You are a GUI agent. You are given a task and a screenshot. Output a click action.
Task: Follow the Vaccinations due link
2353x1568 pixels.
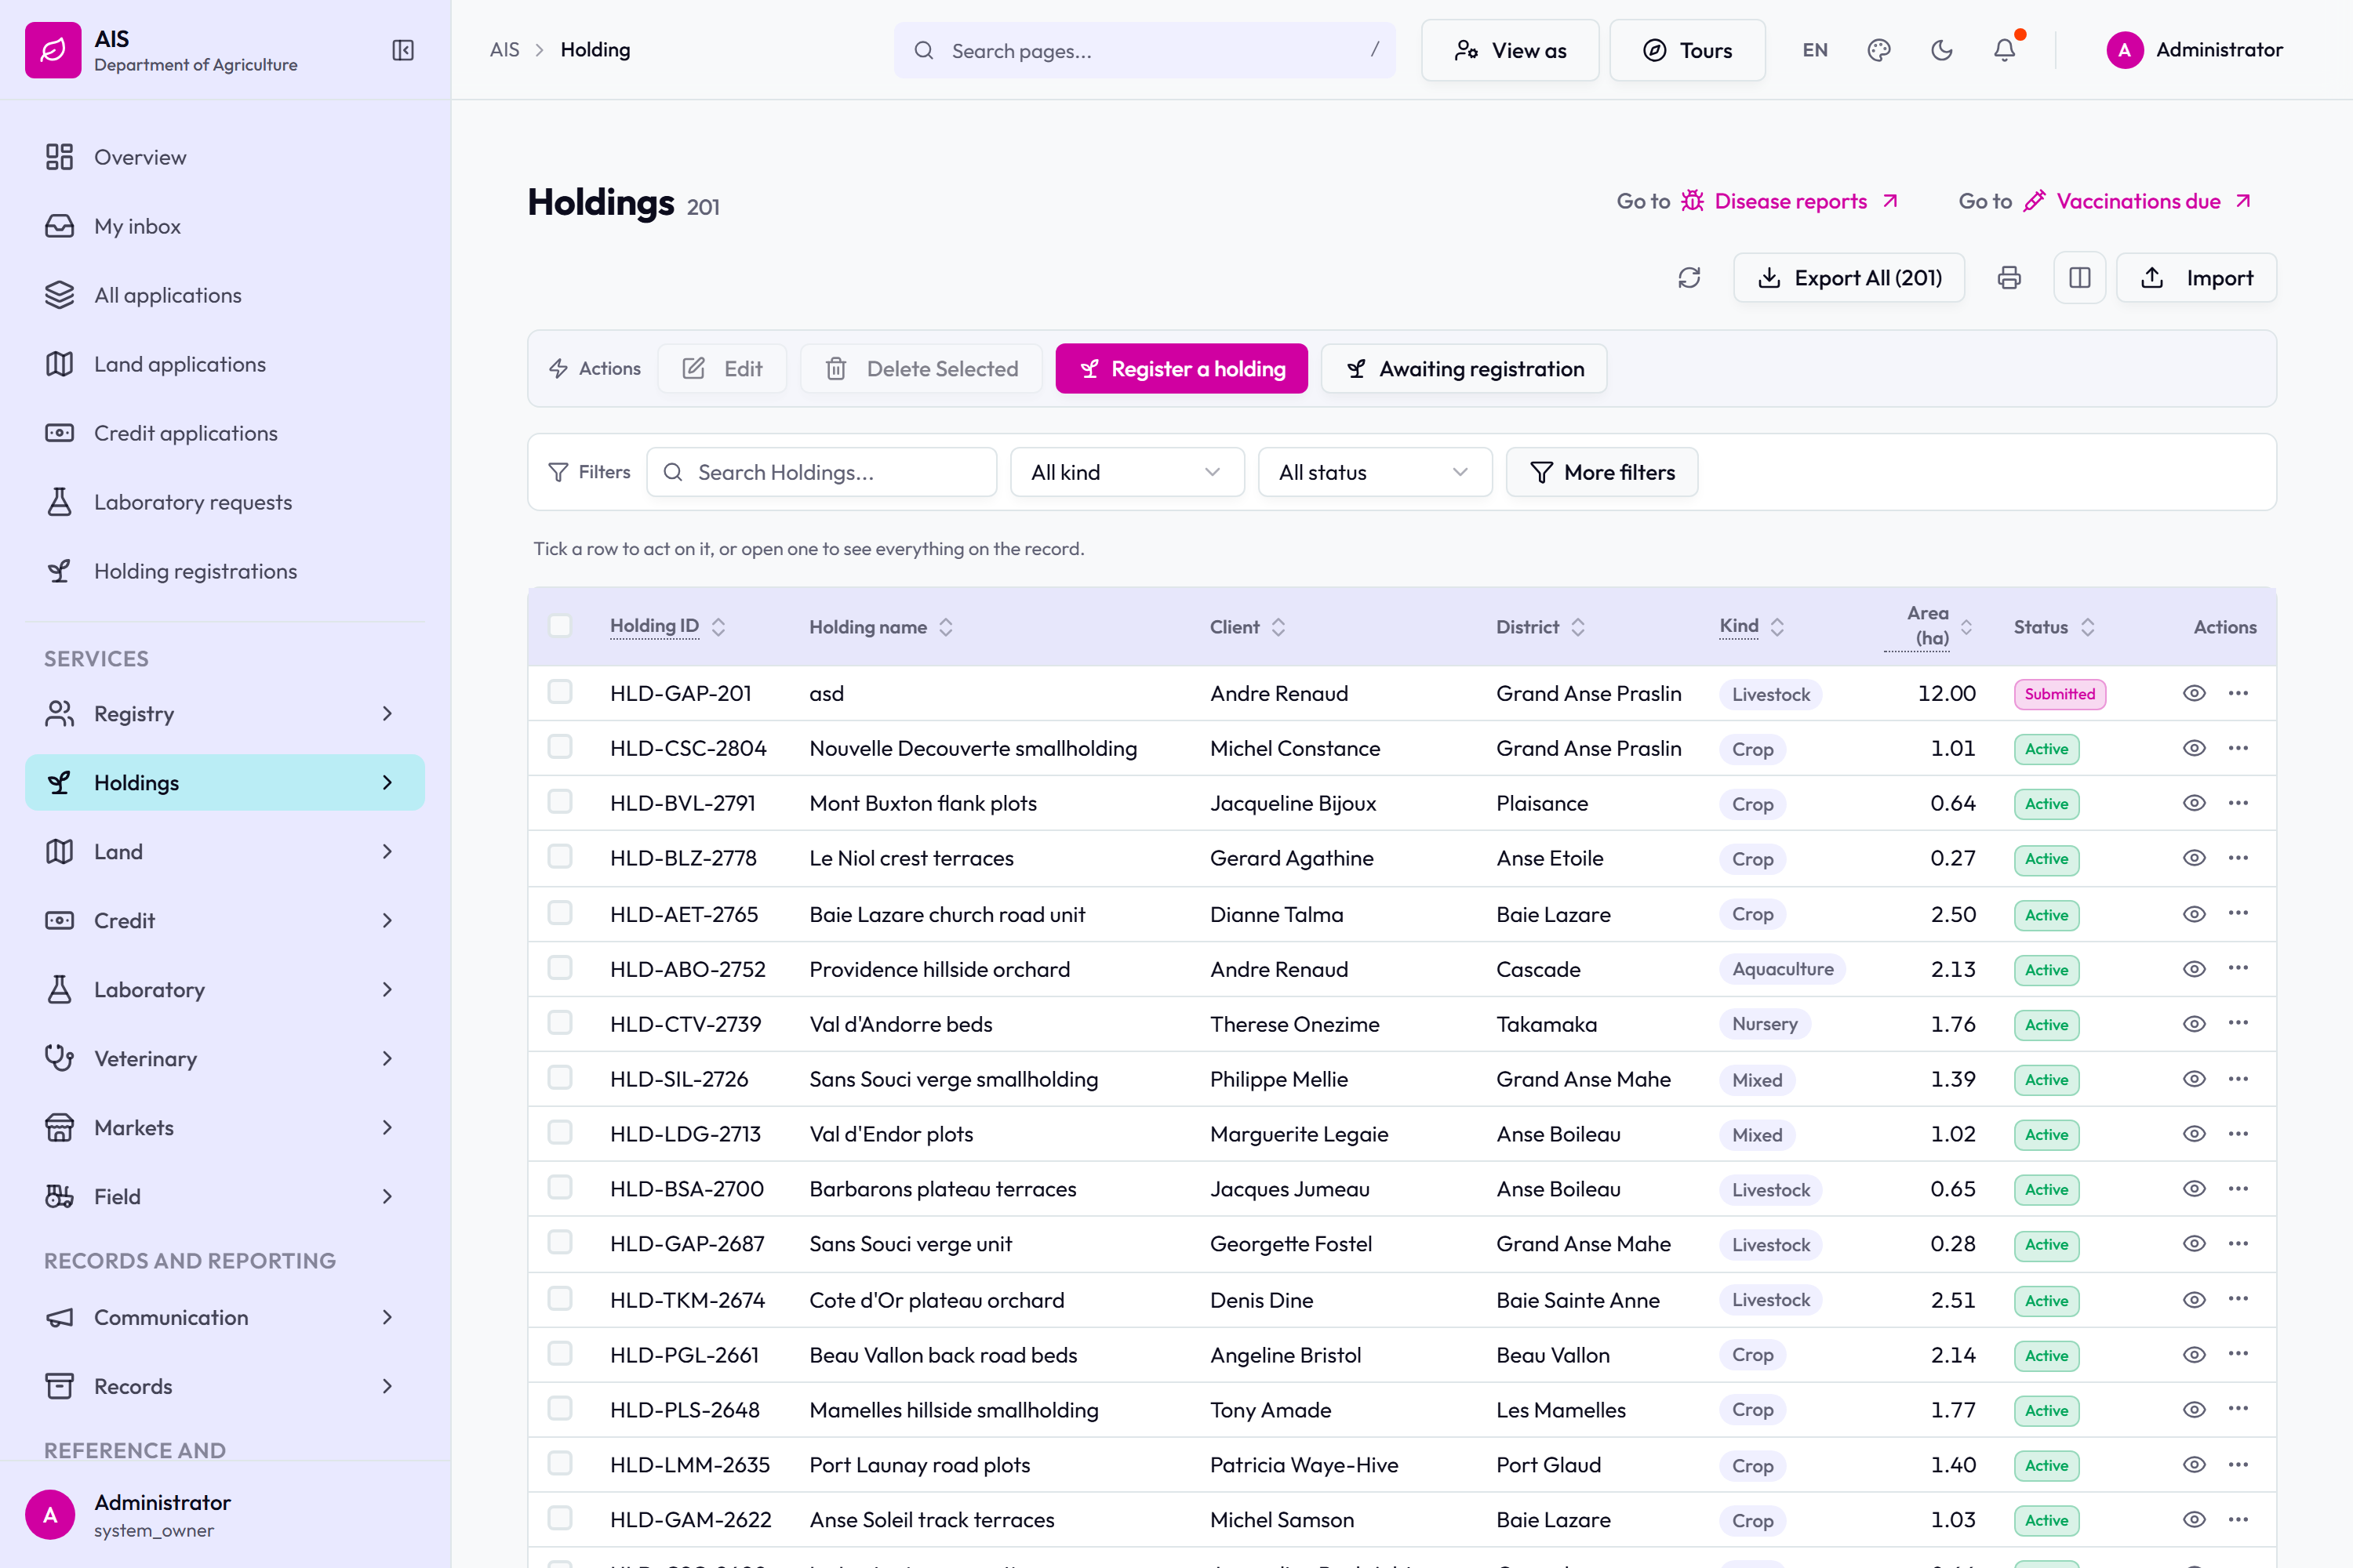pos(2137,201)
